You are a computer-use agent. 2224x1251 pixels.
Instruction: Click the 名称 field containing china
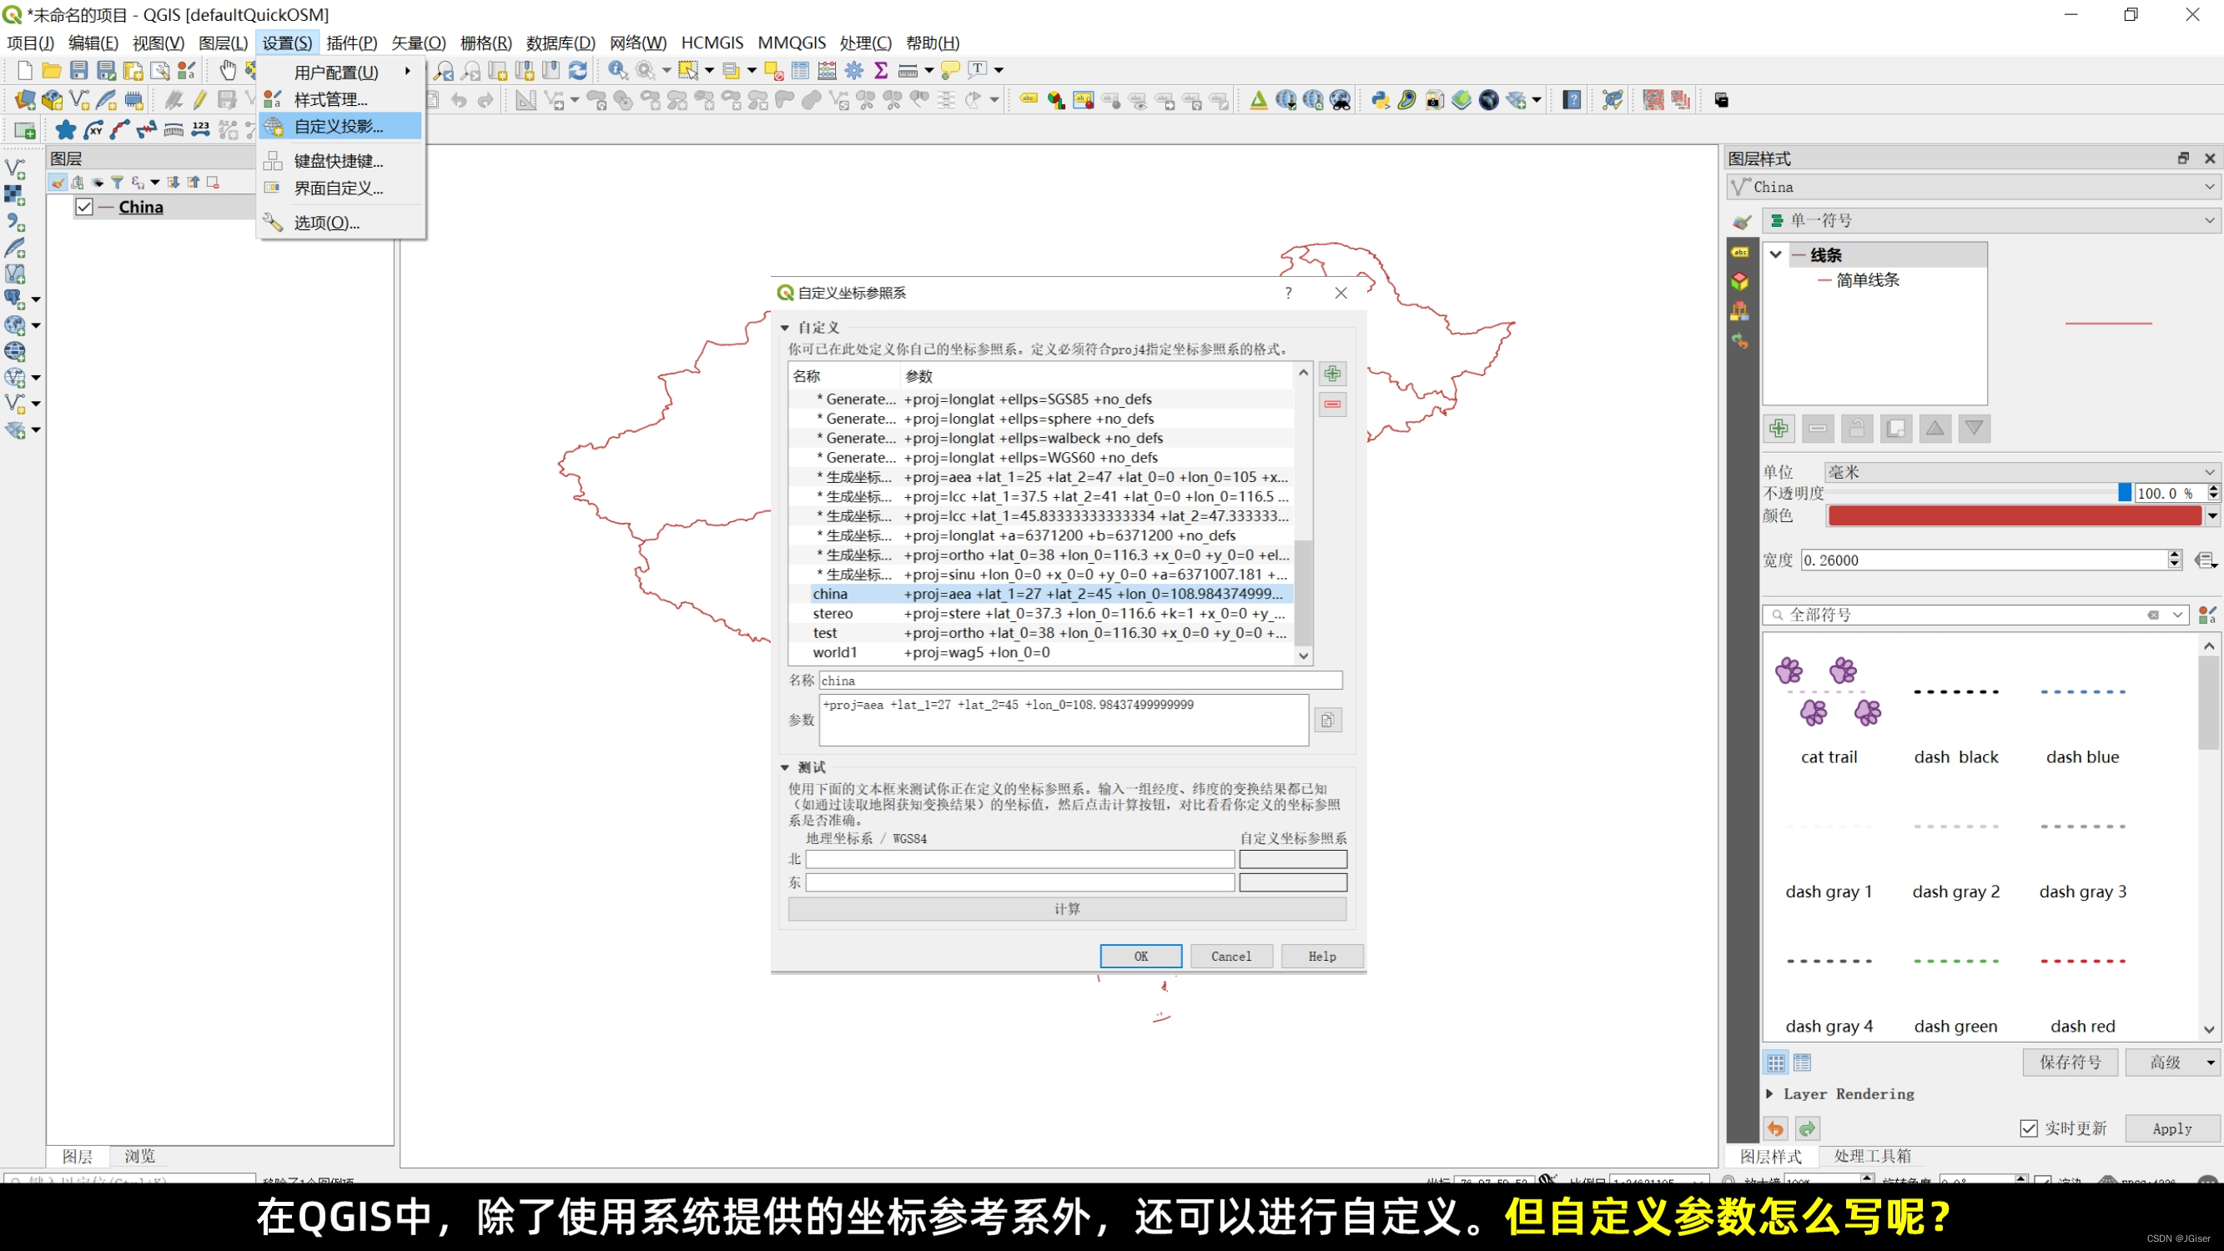[x=1080, y=681]
